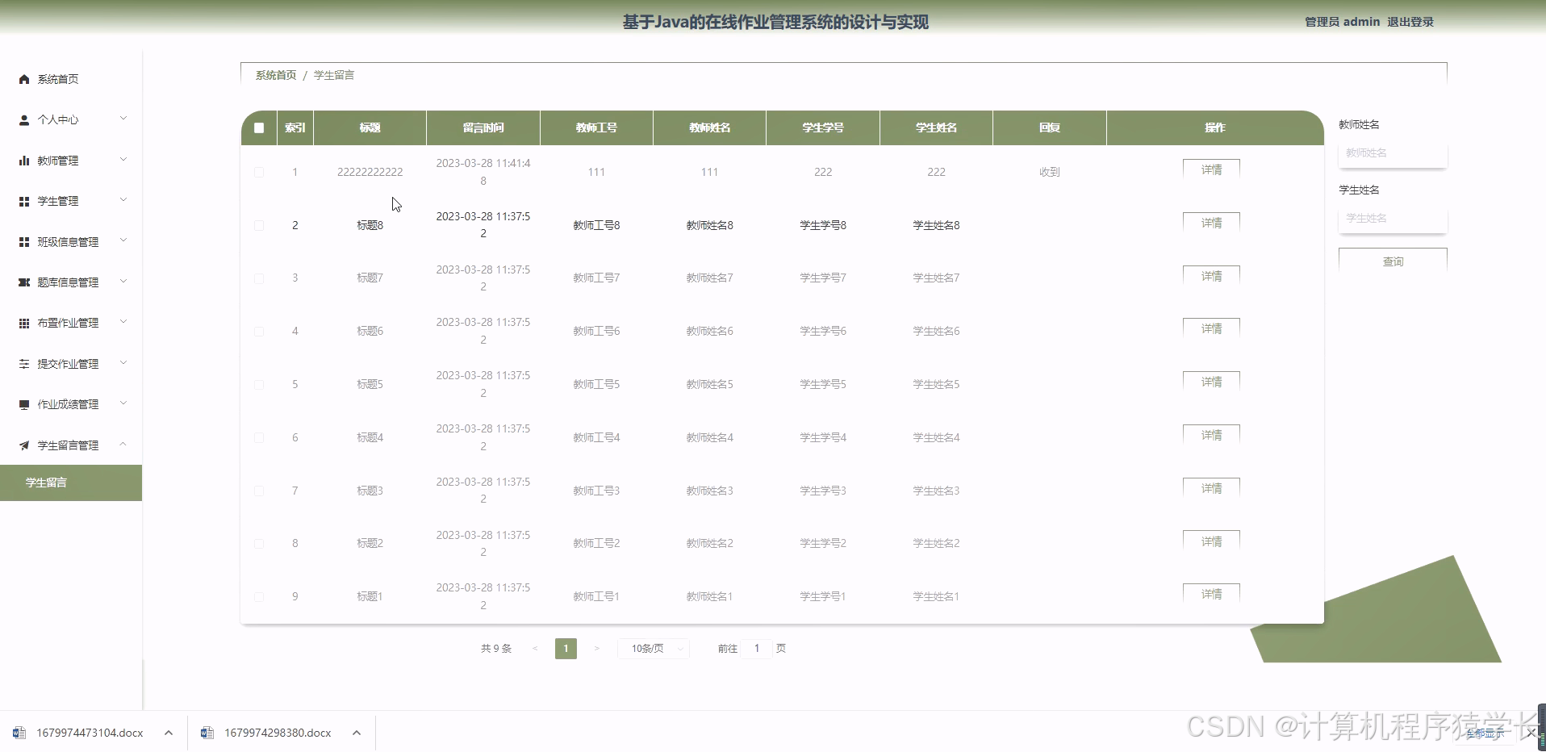Toggle the select-all checkbox in table header
The width and height of the screenshot is (1546, 752).
coord(259,127)
